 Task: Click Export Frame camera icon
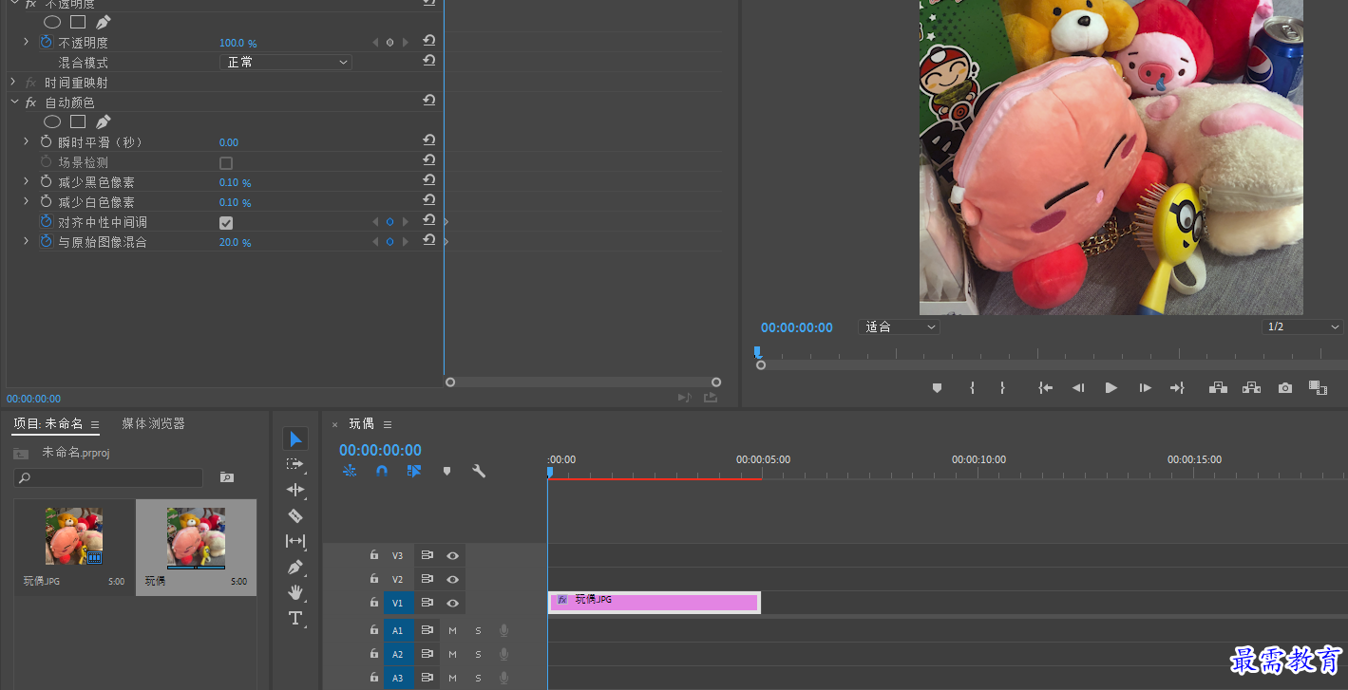coord(1285,387)
